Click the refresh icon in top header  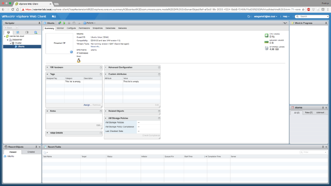point(249,17)
